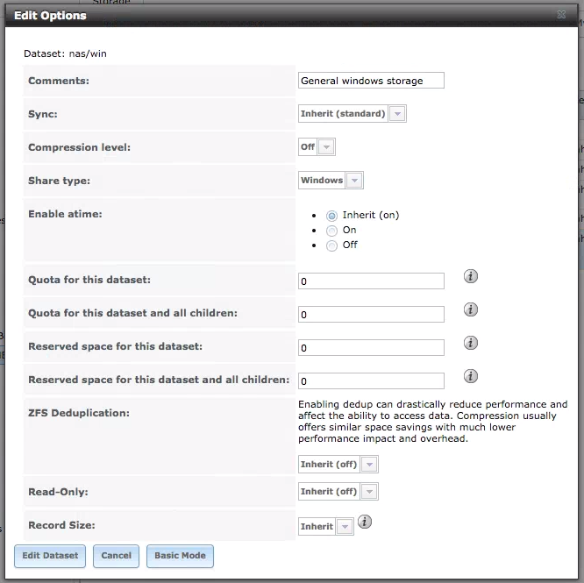
Task: Switch to Basic Mode
Action: point(180,556)
